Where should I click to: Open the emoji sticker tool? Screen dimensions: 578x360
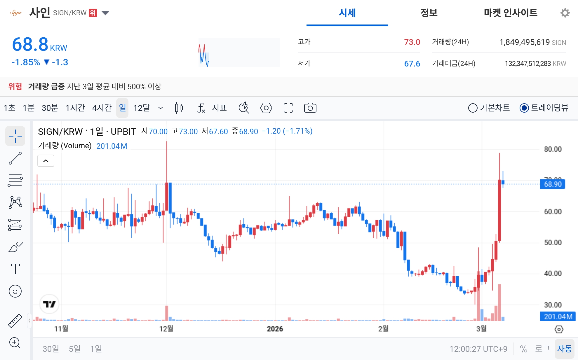15,291
